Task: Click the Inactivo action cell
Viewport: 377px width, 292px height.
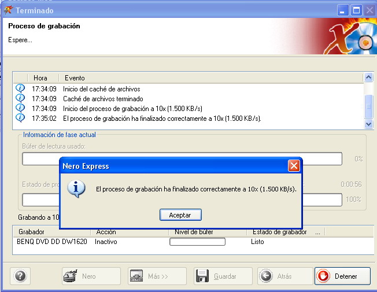Action: (x=106, y=242)
